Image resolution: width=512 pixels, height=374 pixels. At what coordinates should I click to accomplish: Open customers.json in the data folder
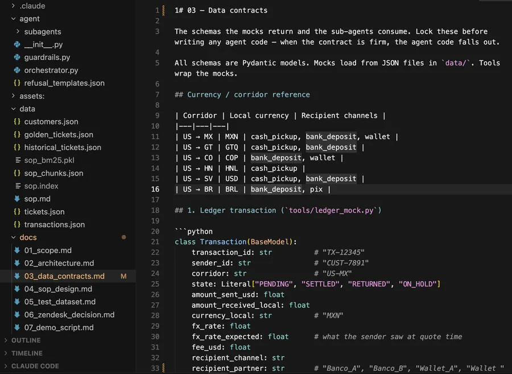tap(51, 122)
